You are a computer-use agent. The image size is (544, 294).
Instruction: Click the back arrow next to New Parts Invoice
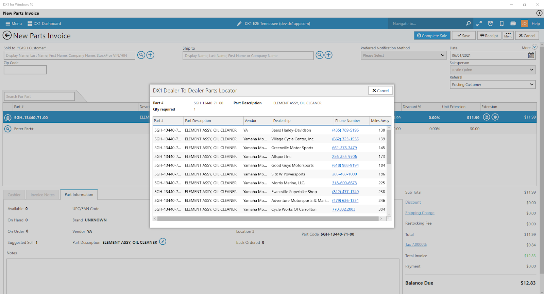[x=7, y=35]
